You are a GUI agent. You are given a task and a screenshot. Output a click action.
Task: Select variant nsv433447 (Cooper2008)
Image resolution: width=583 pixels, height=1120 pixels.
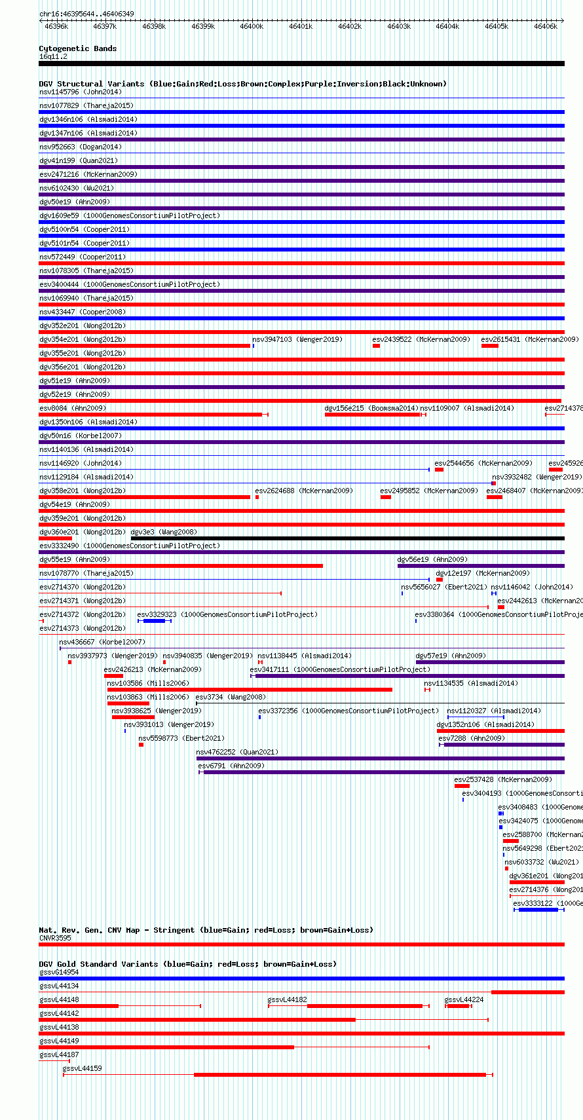83,312
